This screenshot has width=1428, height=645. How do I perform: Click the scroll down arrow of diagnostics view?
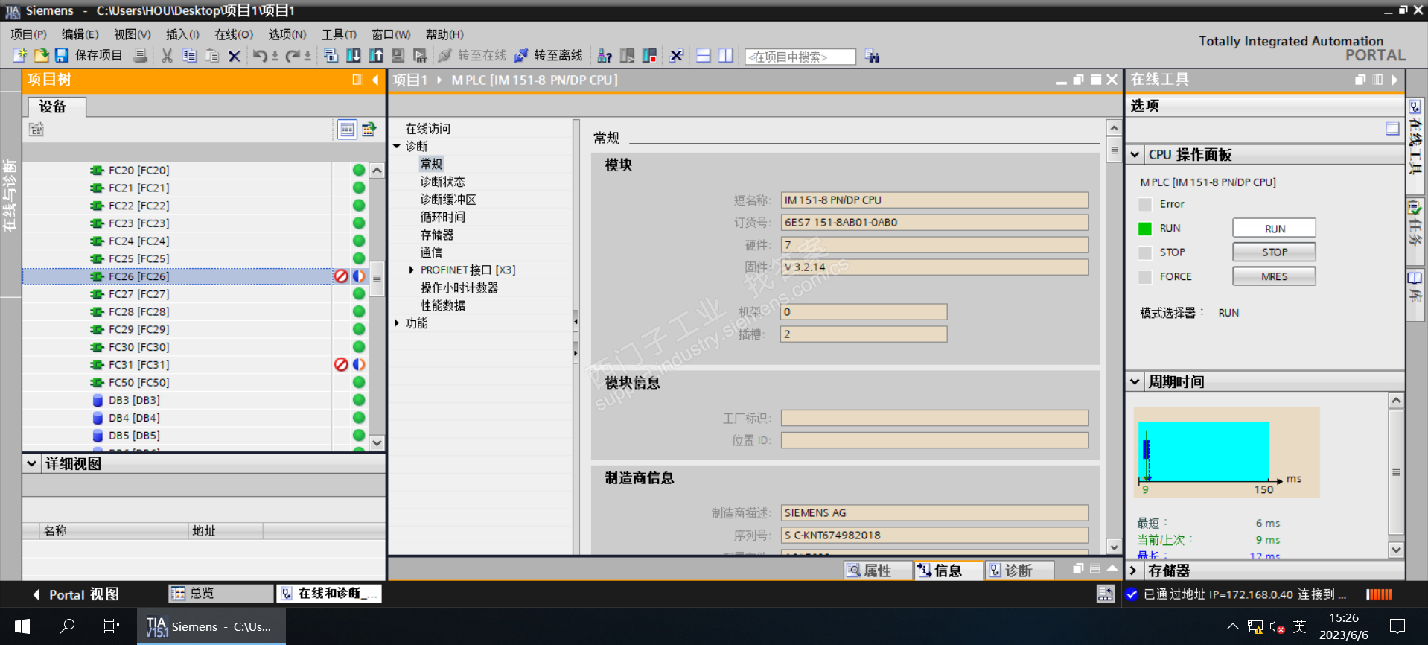click(x=1114, y=547)
